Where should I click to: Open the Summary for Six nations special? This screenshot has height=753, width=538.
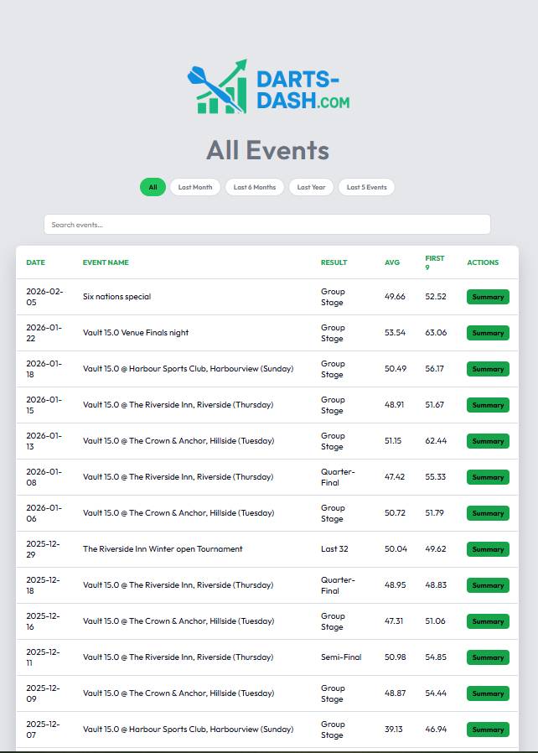point(488,297)
